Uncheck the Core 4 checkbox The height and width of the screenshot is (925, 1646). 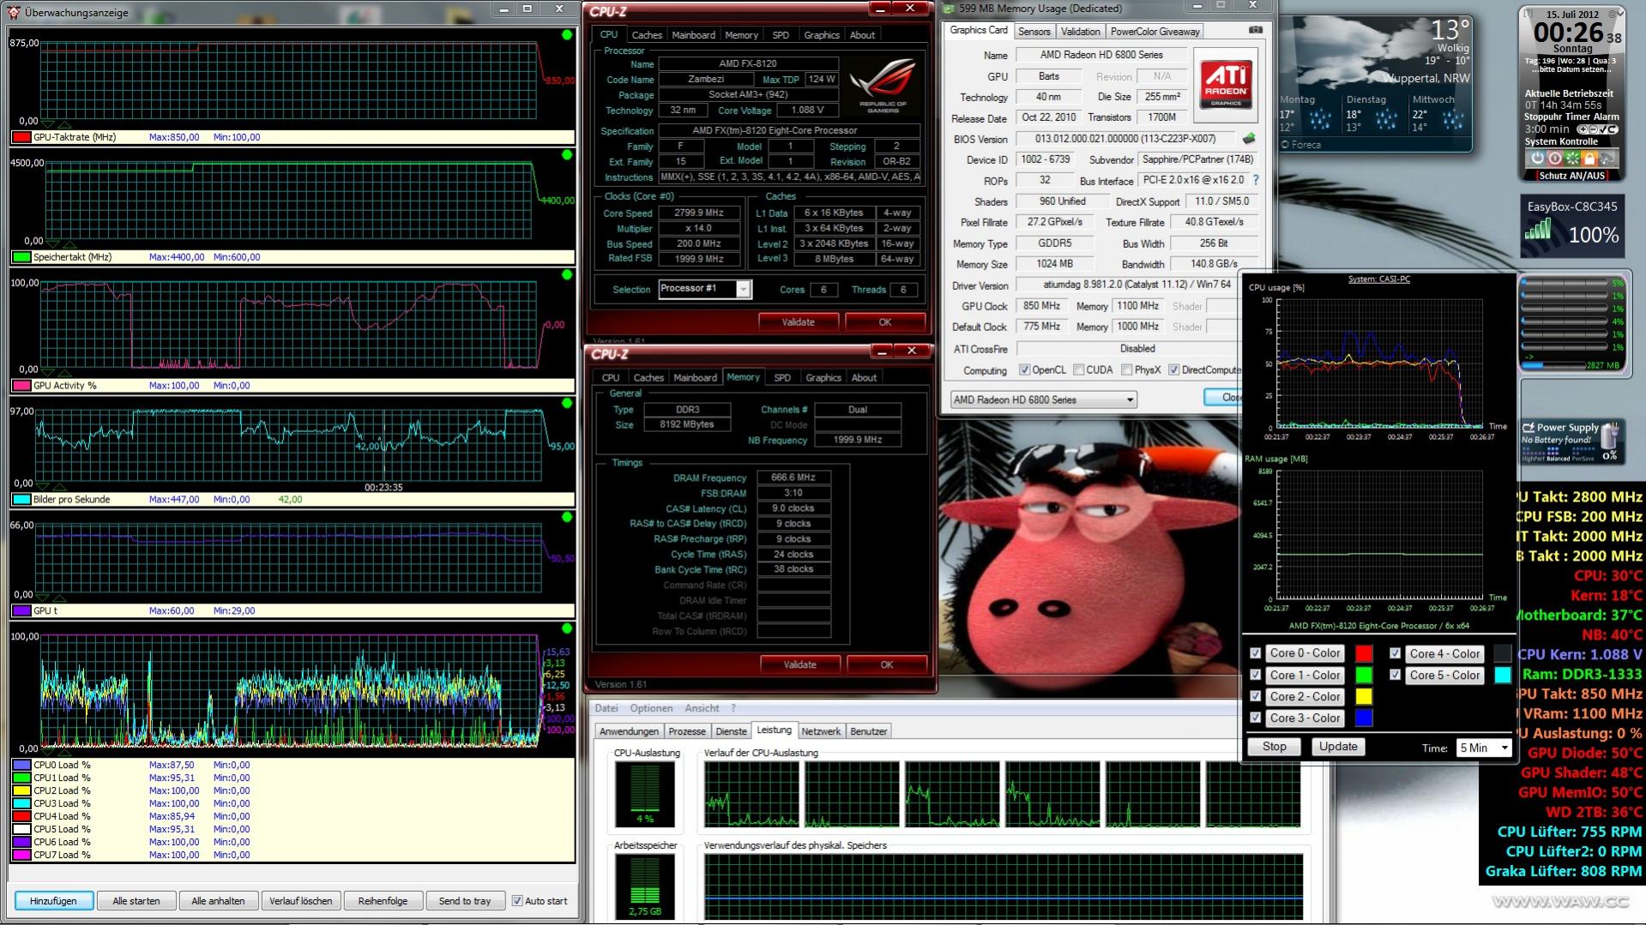coord(1396,653)
